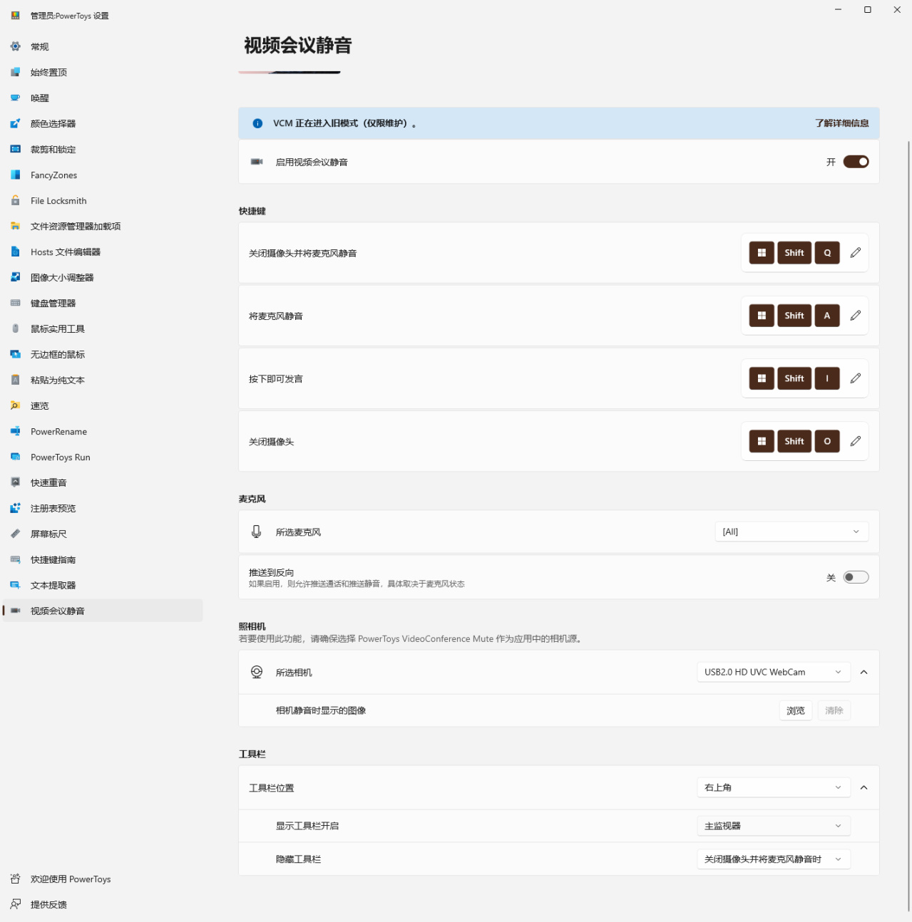Image resolution: width=912 pixels, height=922 pixels.
Task: Click the I key in 按下即可发言 shortcut
Action: click(x=827, y=378)
